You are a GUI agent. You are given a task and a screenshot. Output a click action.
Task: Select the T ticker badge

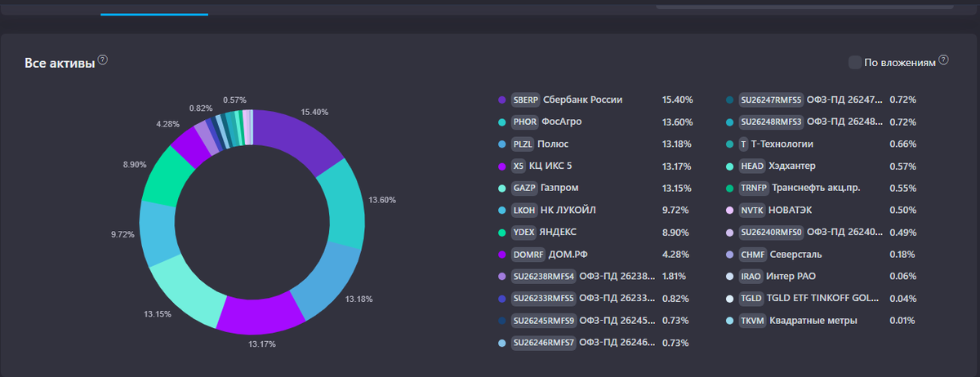pyautogui.click(x=743, y=144)
